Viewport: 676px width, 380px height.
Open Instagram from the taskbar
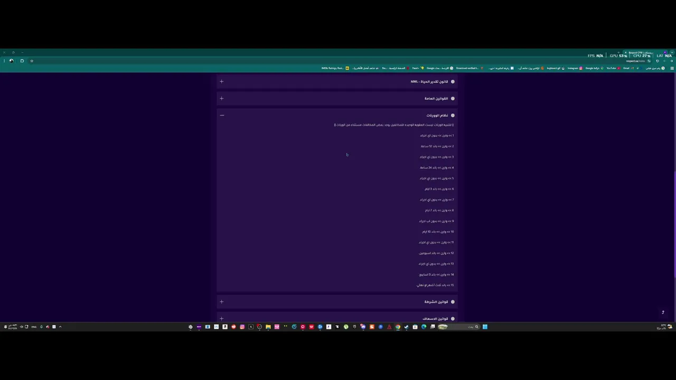(242, 327)
